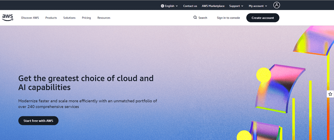This screenshot has width=334, height=140.
Task: Click the Search text label
Action: pyautogui.click(x=203, y=18)
